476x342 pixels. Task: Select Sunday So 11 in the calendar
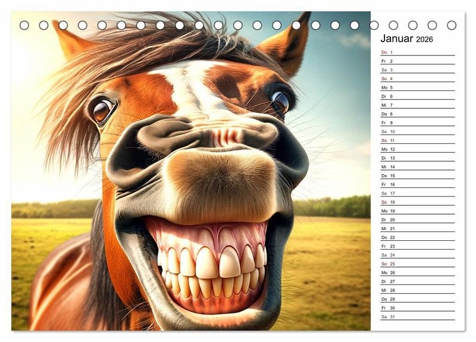417,140
